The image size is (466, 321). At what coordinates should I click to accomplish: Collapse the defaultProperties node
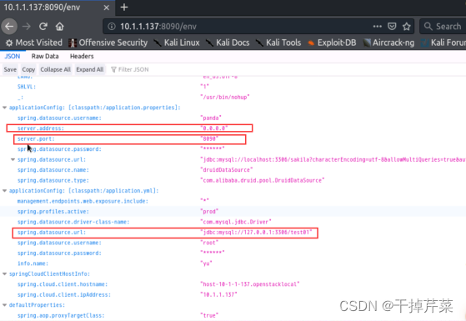[x=4, y=305]
